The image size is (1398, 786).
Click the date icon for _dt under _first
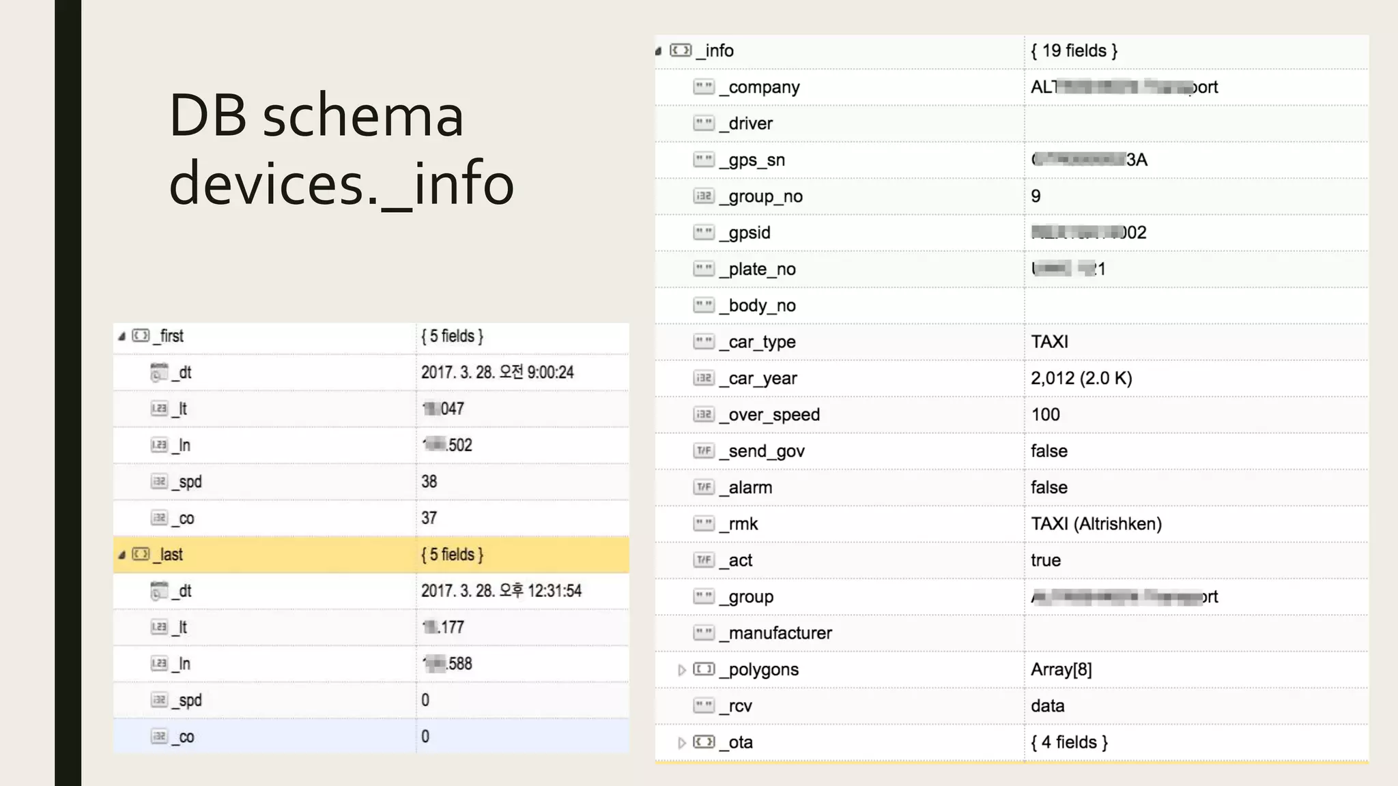159,373
